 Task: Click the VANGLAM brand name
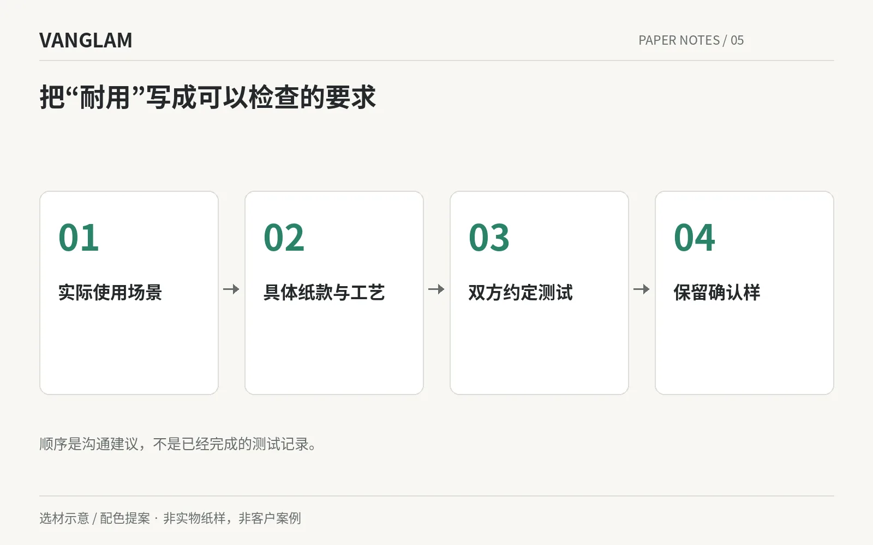(x=86, y=40)
